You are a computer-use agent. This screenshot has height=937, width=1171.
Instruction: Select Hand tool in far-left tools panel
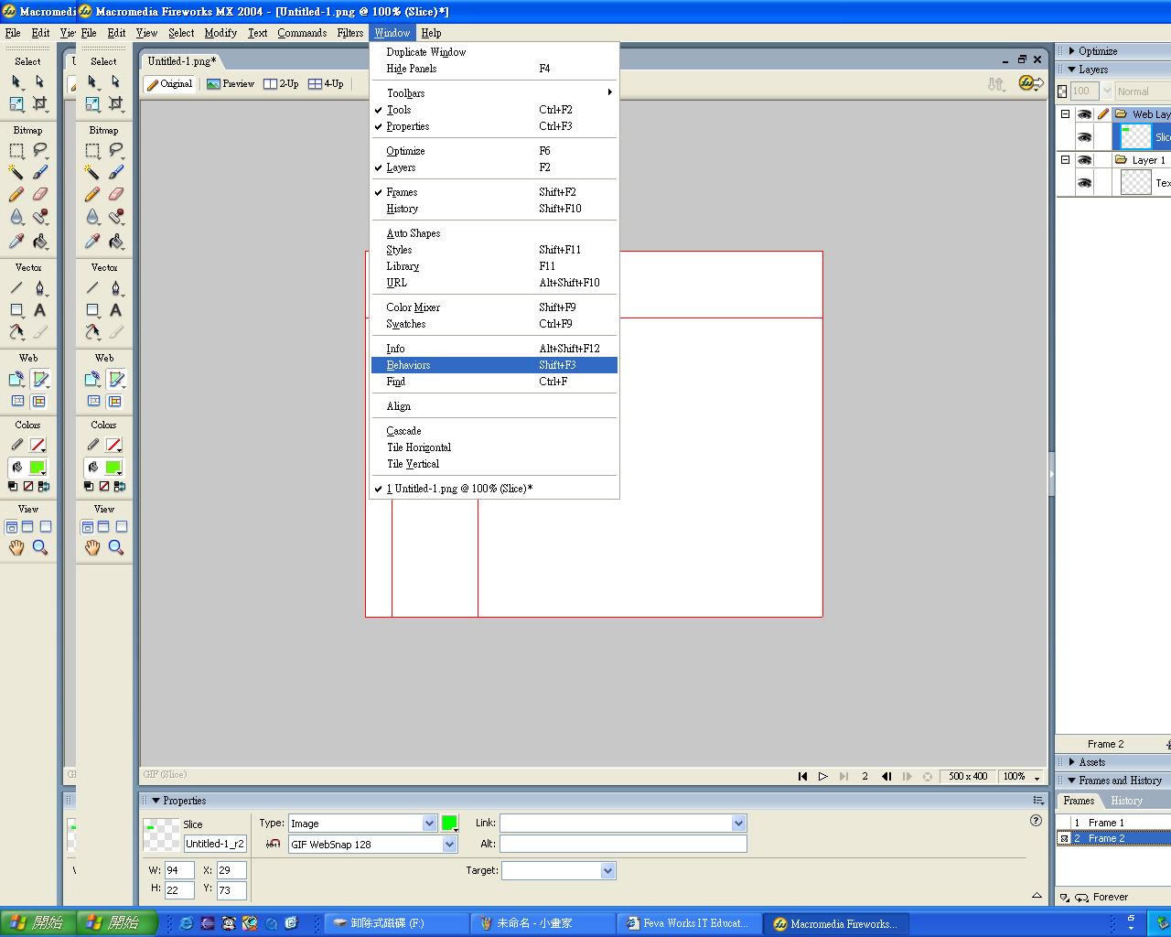(16, 547)
